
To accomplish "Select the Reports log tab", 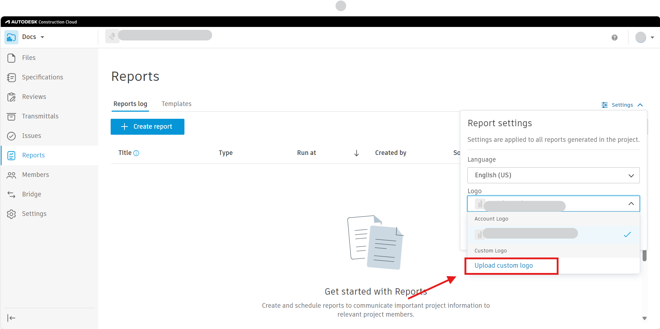I will pos(130,104).
